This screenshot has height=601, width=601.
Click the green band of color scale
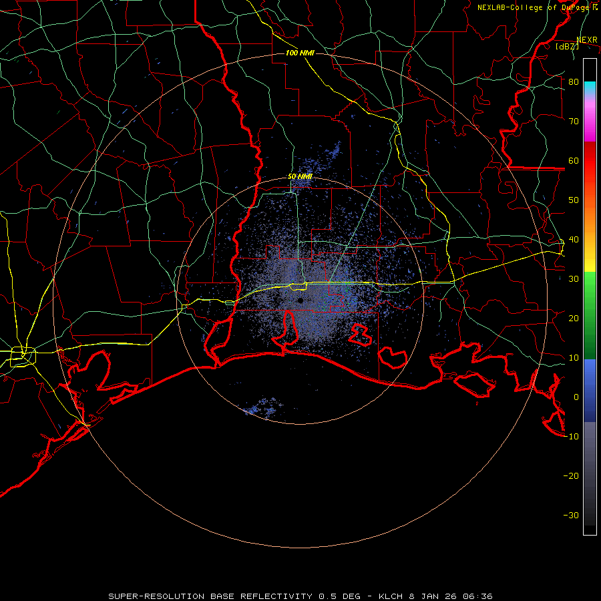coord(590,315)
